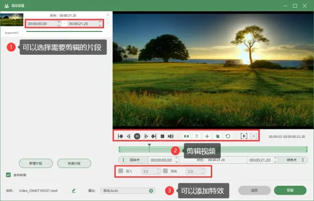Uncheck the 合并所有 merge checkbox

[x=8, y=175]
